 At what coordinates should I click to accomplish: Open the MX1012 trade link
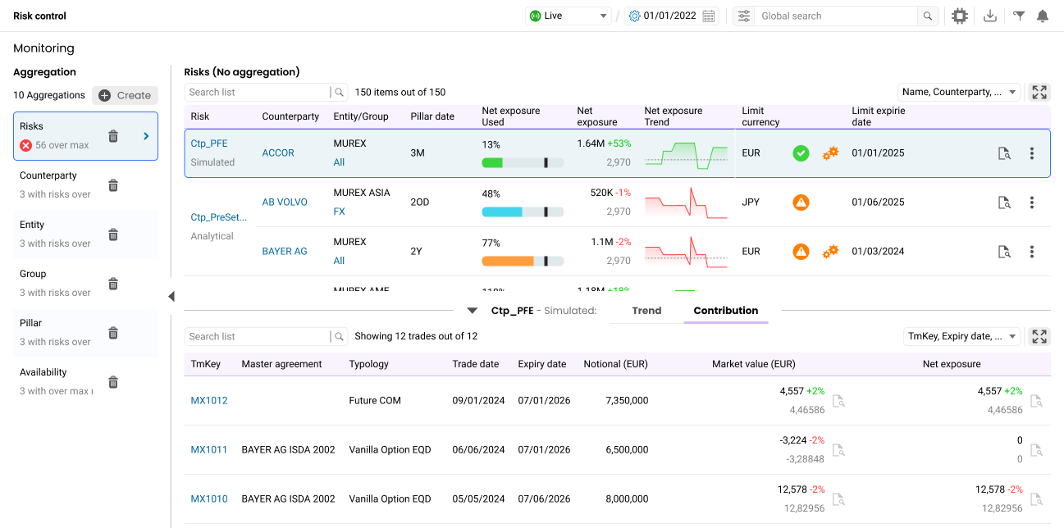(x=209, y=401)
